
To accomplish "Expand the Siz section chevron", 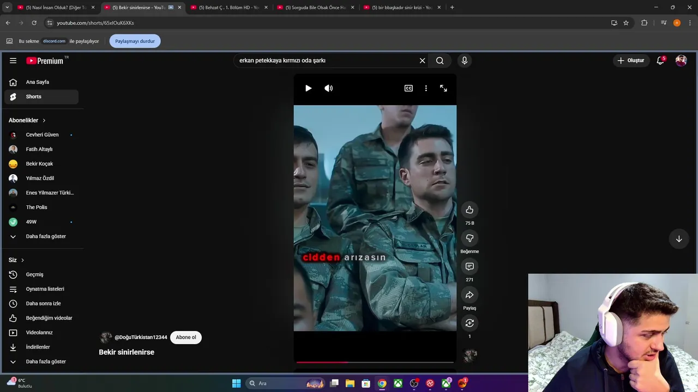I will point(22,260).
